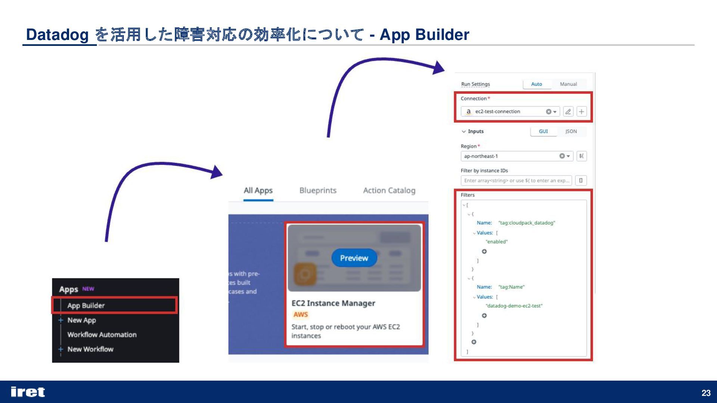Viewport: 717px width, 403px height.
Task: Clear the ap-northeast-1 region value
Action: coord(562,156)
